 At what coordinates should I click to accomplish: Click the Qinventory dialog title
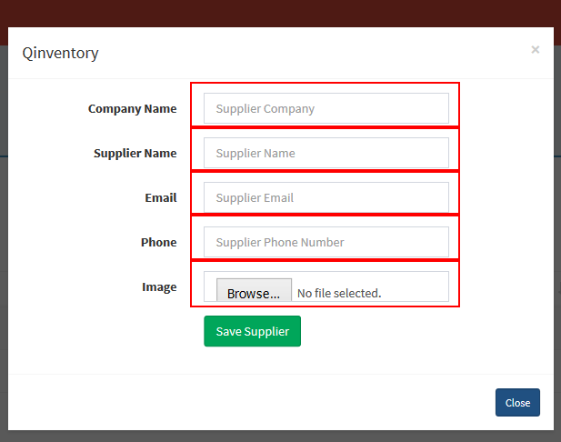(x=60, y=53)
